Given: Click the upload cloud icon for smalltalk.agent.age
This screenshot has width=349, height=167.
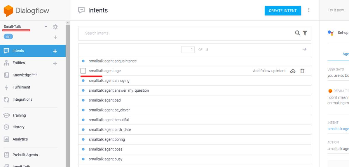Looking at the screenshot, I should [293, 71].
